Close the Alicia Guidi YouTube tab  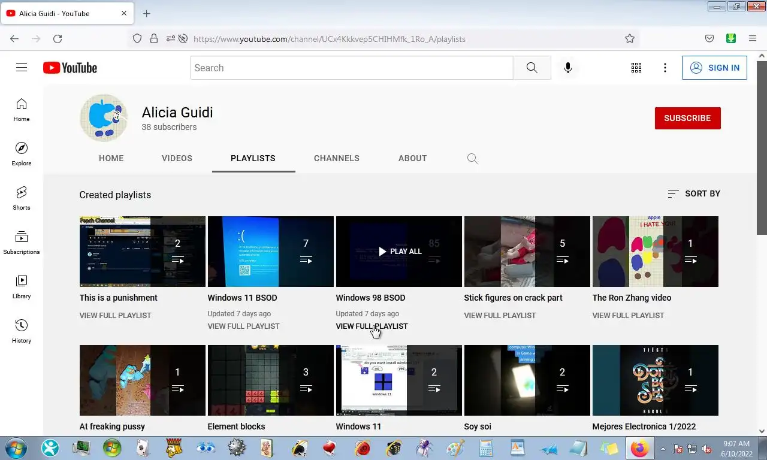click(124, 13)
